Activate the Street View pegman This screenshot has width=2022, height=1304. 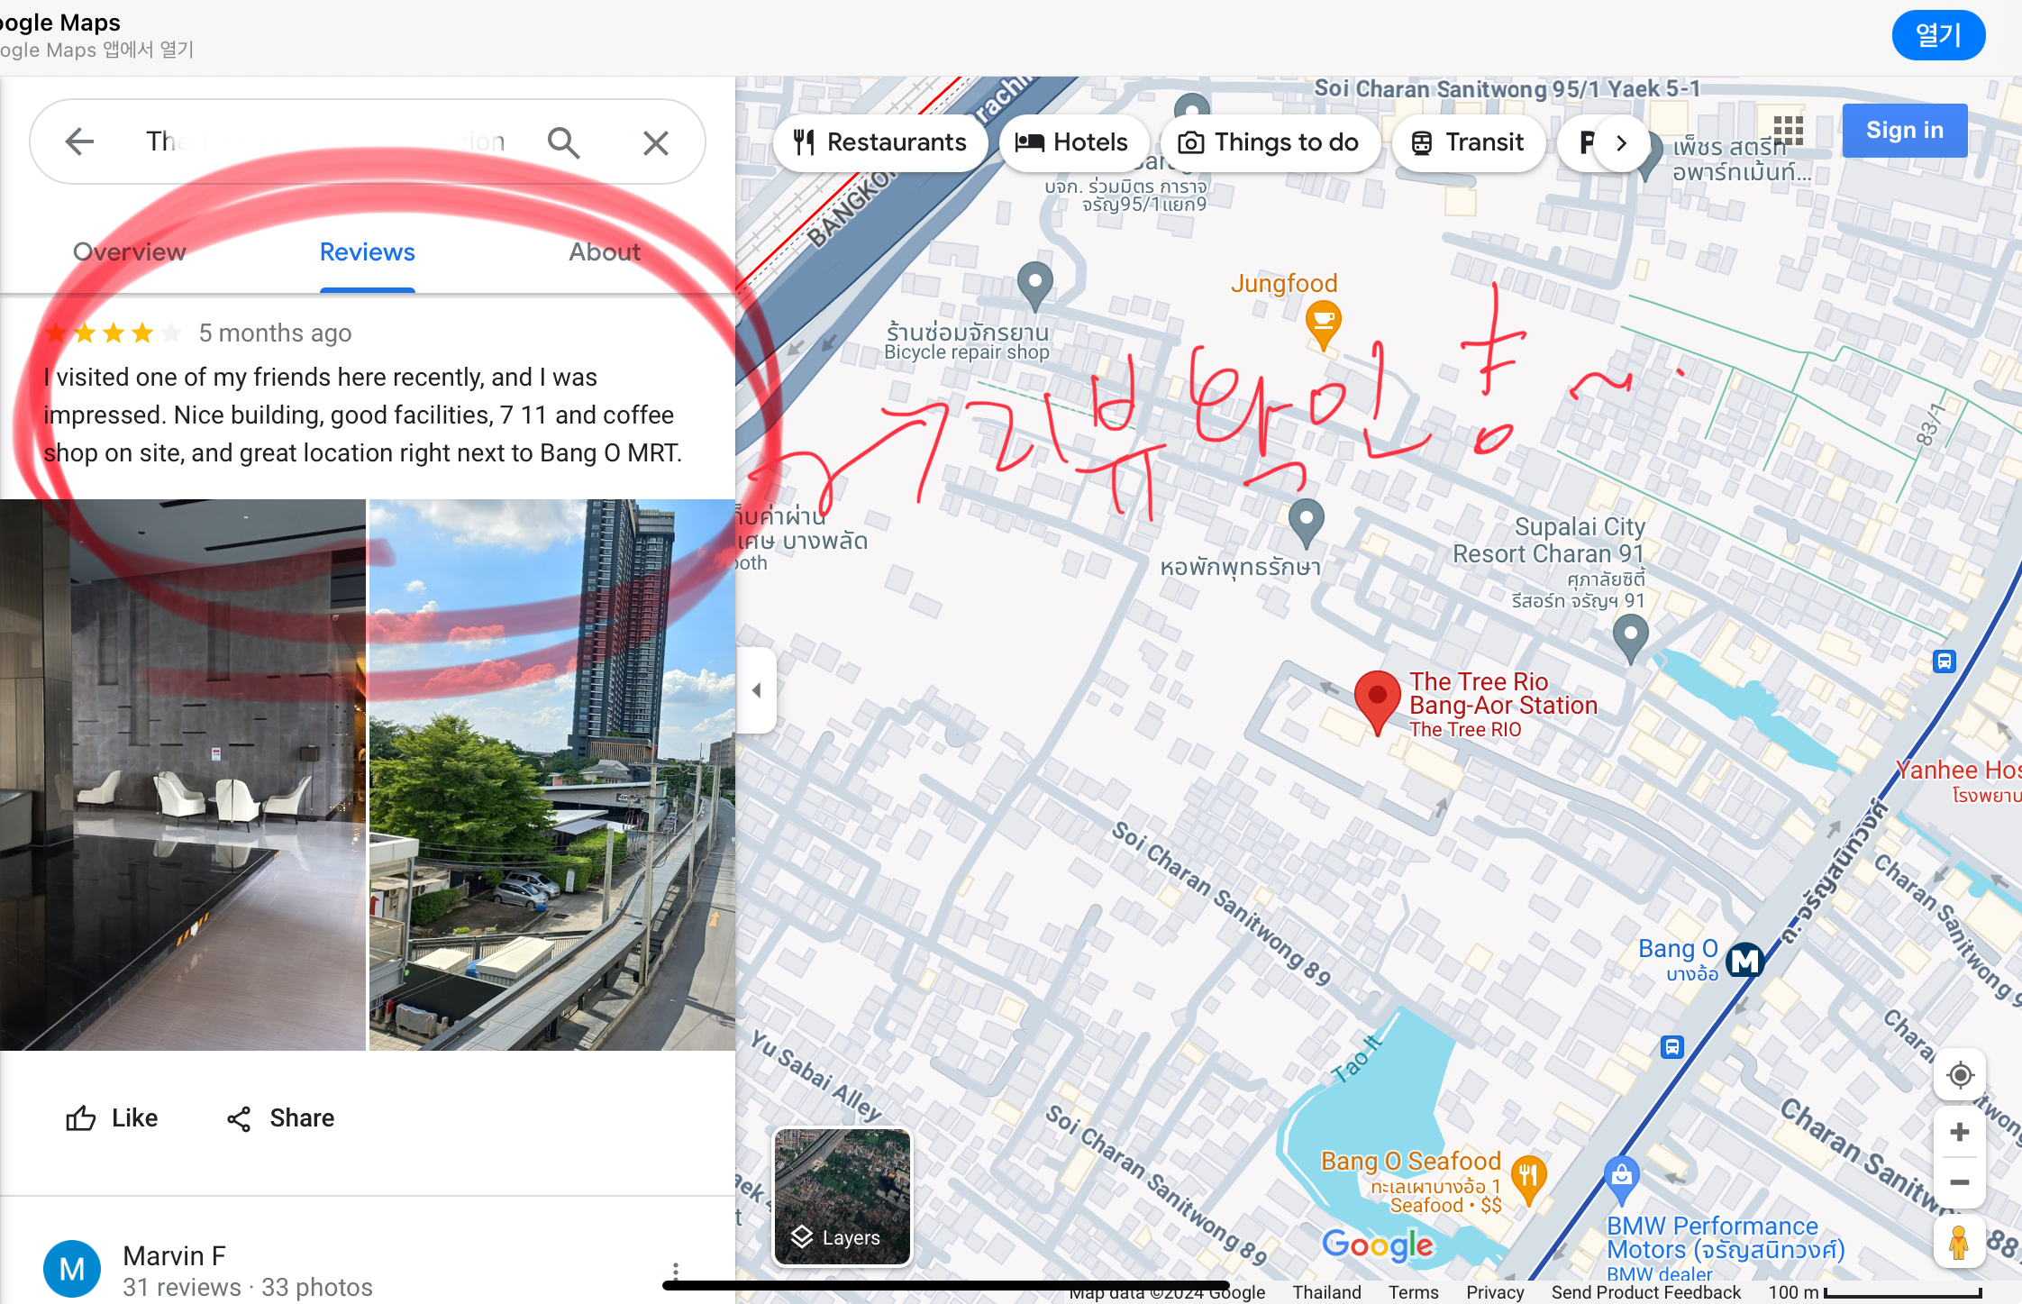(x=1959, y=1243)
